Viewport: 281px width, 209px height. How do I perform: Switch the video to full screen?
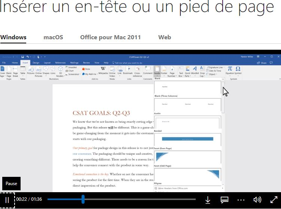[274, 200]
